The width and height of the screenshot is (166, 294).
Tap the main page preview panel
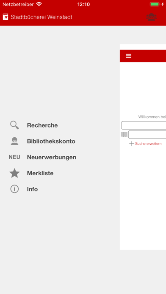tap(143, 147)
